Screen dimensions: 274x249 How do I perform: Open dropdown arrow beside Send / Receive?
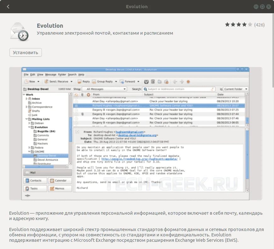(x=71, y=82)
